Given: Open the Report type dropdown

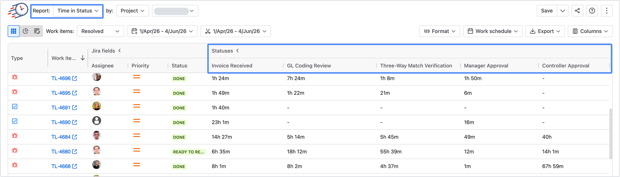Looking at the screenshot, I should click(x=78, y=11).
